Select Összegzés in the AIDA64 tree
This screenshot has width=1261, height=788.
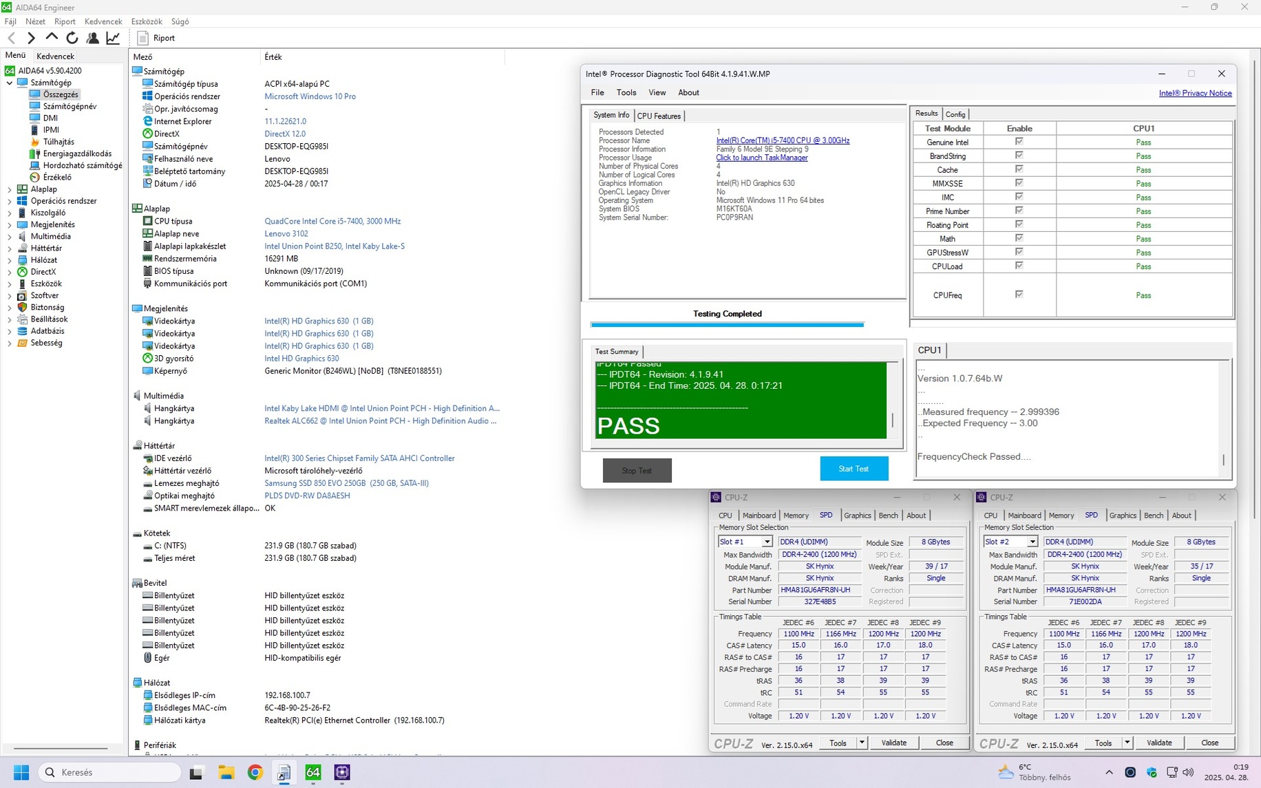click(61, 94)
